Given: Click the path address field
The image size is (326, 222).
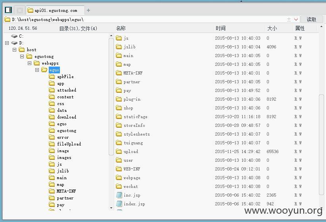Looking at the screenshot, I should coord(146,19).
